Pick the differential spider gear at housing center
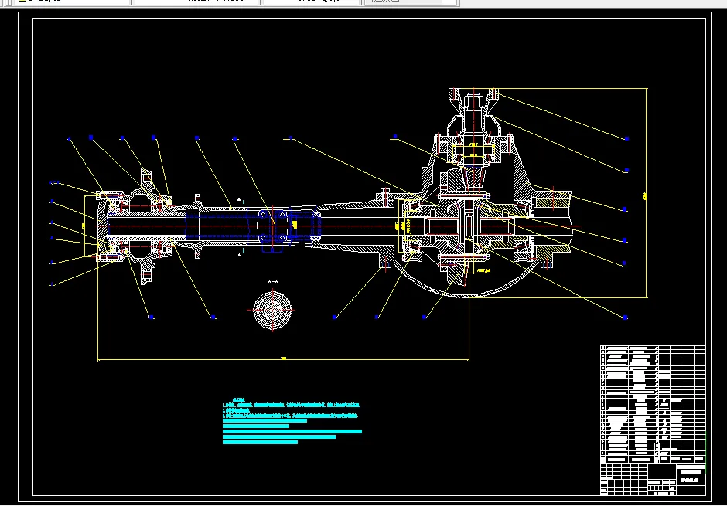727x506 pixels. (x=469, y=226)
